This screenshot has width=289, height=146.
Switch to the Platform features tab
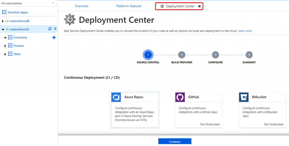point(129,6)
